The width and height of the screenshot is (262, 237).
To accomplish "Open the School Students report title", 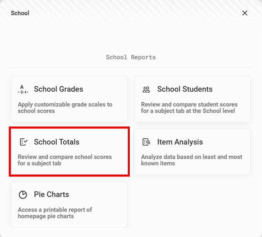I will click(185, 89).
